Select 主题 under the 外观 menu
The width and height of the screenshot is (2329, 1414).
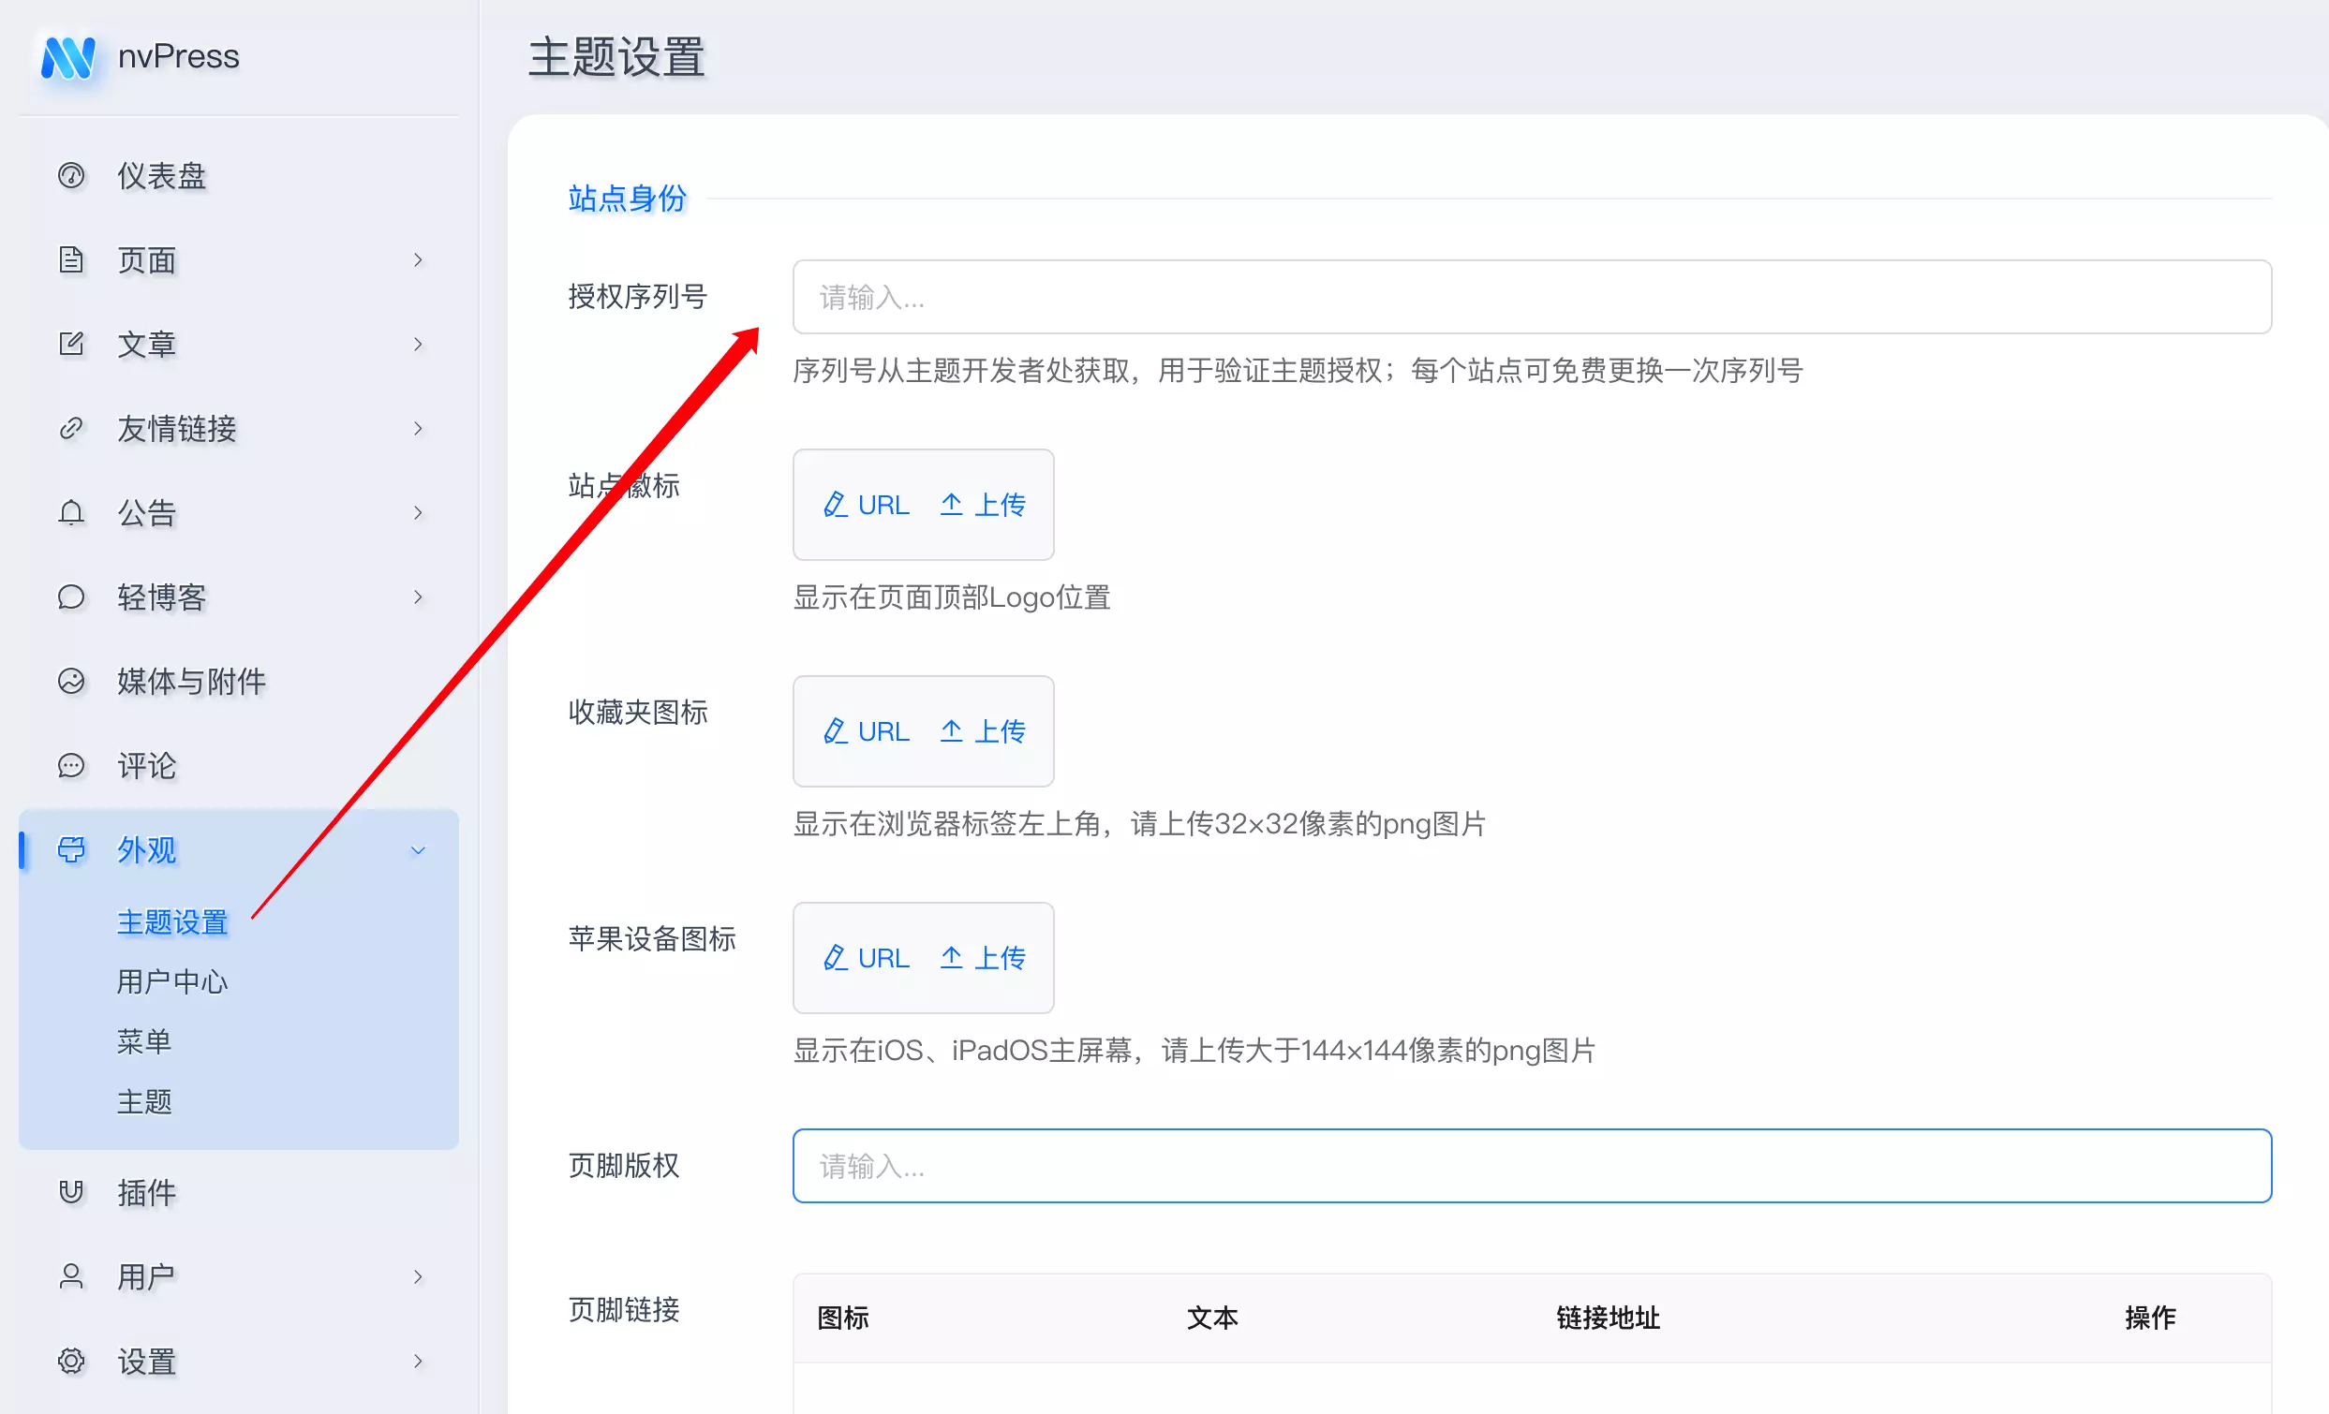[143, 1101]
